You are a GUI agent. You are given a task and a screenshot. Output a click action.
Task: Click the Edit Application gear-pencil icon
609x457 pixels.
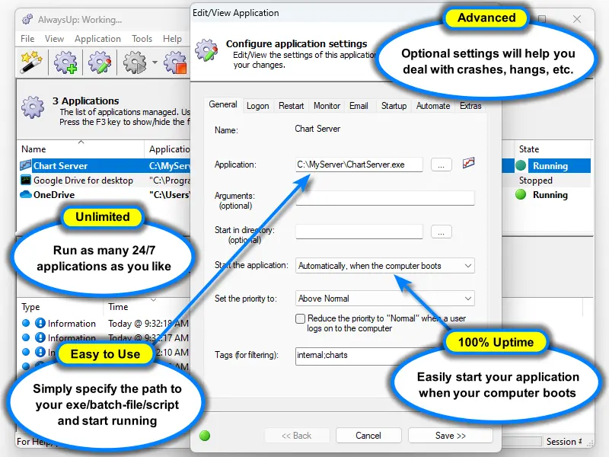[x=100, y=62]
